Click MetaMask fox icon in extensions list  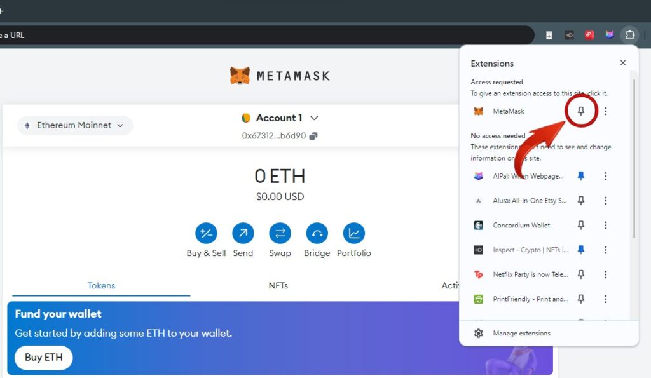[478, 111]
